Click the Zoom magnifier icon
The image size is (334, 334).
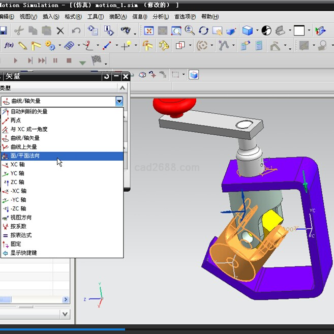click(x=190, y=31)
